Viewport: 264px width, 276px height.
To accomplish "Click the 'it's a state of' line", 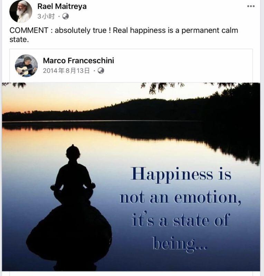I will pos(181,220).
